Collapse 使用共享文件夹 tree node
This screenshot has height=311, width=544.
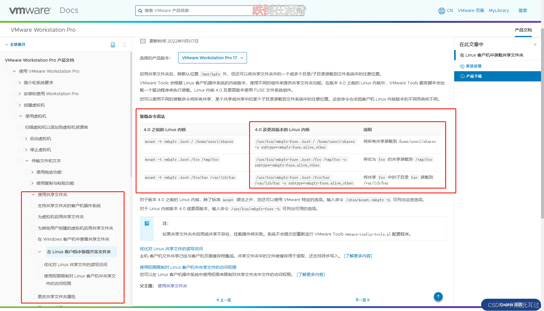pyautogui.click(x=33, y=195)
